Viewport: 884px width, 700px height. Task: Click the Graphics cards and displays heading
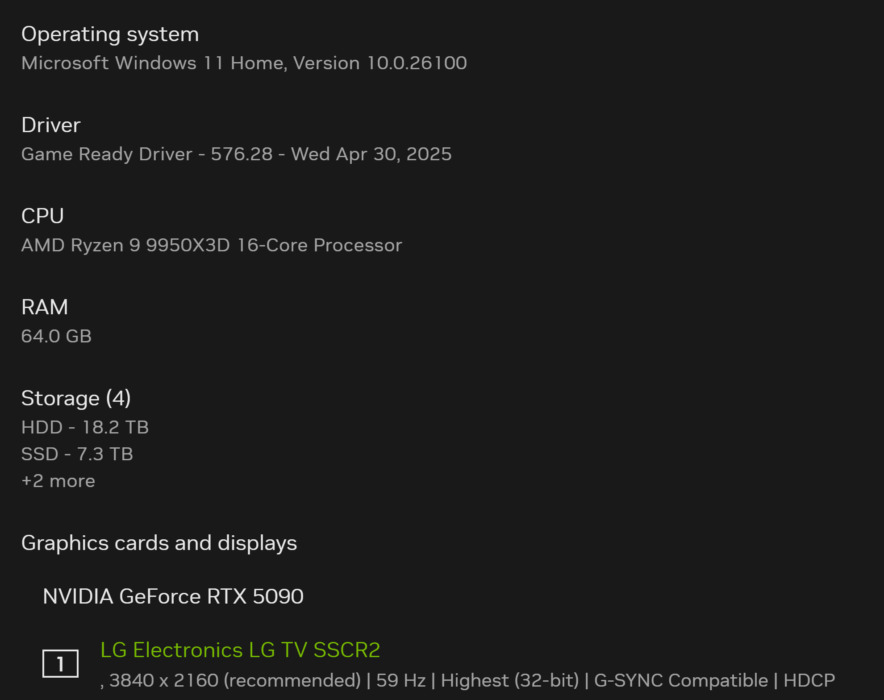tap(159, 543)
